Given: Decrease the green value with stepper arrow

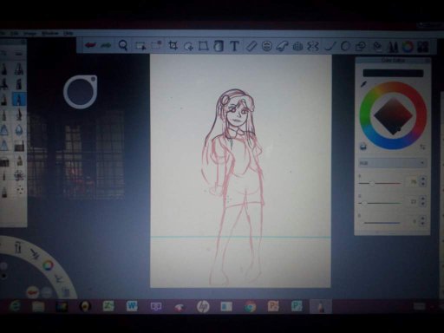Looking at the screenshot, I should pyautogui.click(x=423, y=204).
